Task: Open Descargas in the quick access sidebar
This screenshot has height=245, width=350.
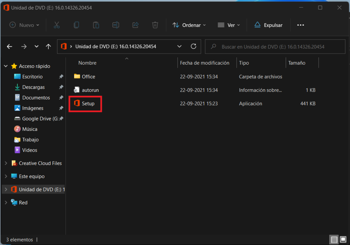Action: tap(33, 87)
